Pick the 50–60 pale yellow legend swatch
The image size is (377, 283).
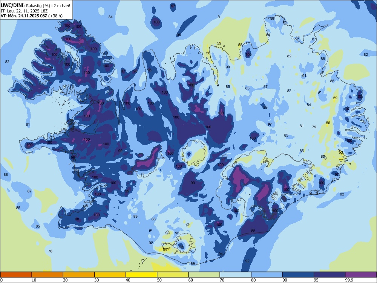[x=173, y=275]
